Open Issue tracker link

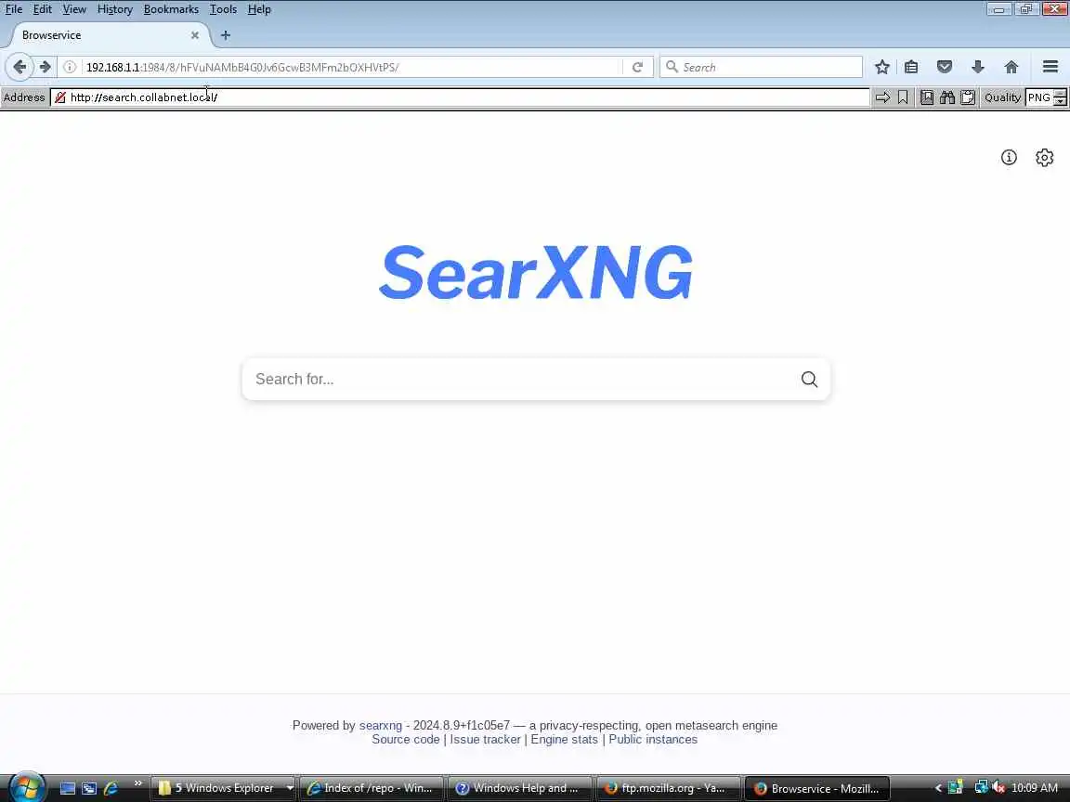coord(485,739)
